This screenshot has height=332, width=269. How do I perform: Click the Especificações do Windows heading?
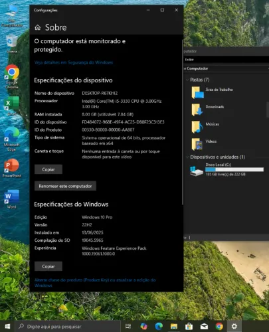[x=71, y=205]
